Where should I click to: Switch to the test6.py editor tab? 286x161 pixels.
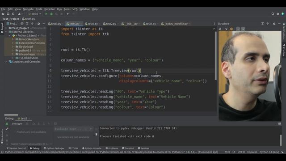pos(91,24)
